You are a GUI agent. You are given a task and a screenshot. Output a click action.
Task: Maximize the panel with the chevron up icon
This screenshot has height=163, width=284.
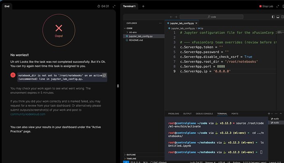click(281, 113)
